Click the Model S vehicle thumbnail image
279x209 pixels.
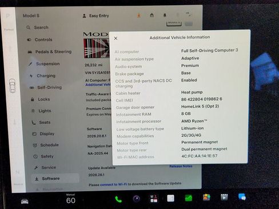tap(97, 49)
